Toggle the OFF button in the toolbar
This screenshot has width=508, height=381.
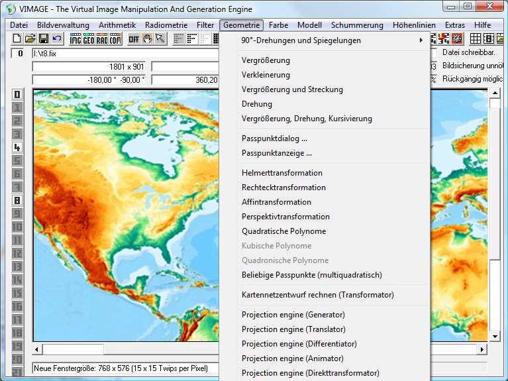(x=134, y=39)
